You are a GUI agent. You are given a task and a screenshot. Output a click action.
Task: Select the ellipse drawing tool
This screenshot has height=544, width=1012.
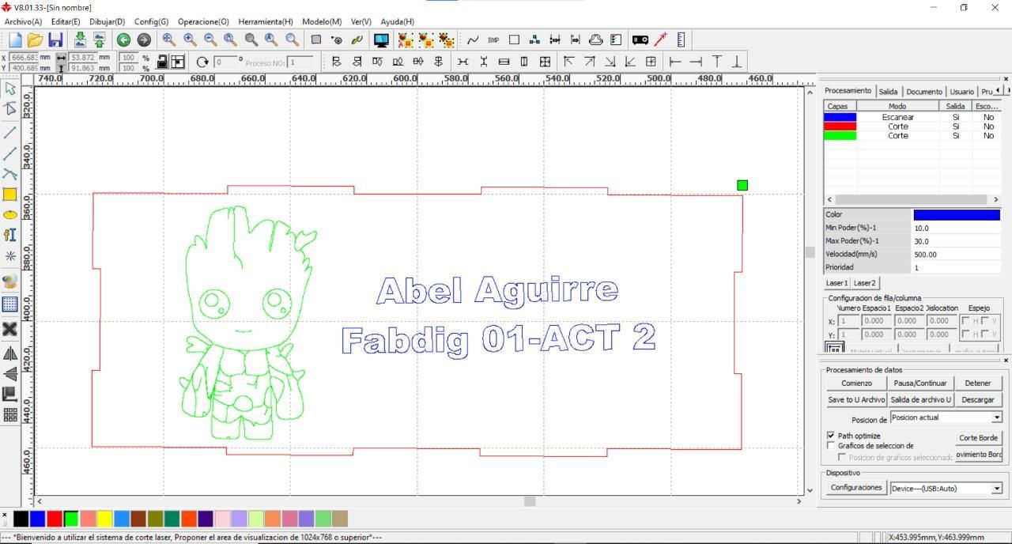point(10,215)
